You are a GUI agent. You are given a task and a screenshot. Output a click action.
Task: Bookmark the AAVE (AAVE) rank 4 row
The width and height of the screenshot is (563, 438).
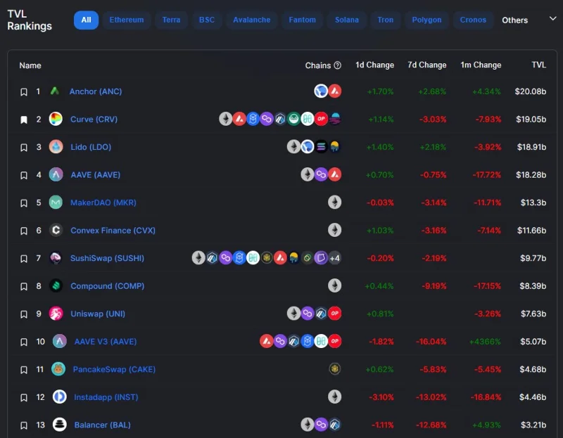coord(24,175)
